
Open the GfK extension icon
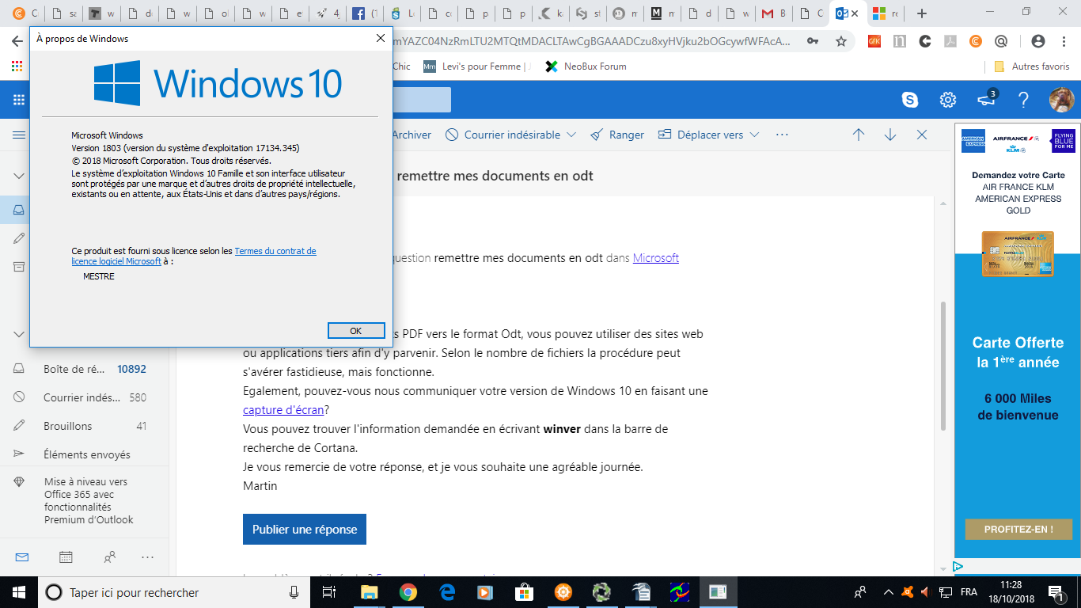pos(874,41)
